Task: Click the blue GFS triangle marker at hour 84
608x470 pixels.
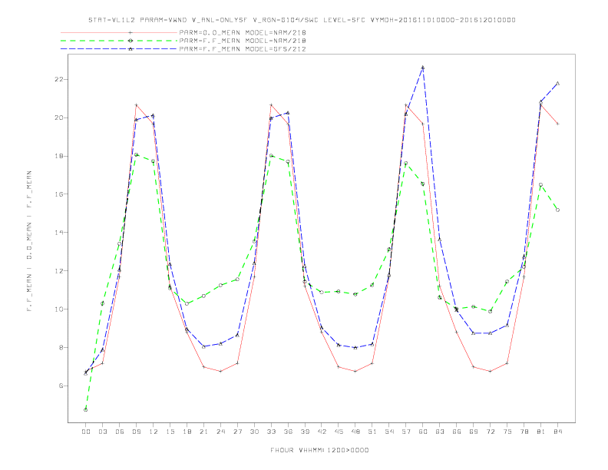Action: pos(557,84)
